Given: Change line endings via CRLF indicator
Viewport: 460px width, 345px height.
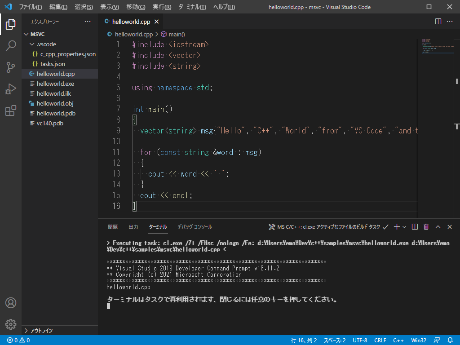Looking at the screenshot, I should [380, 341].
